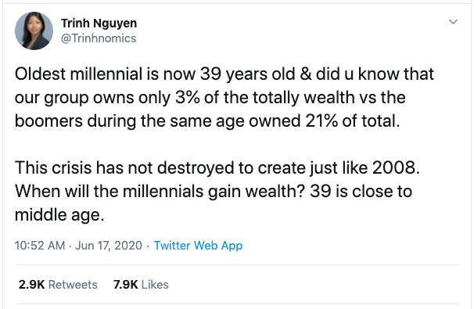Screen dimensions: 474x309
Task: Open the @Trinhnomics handle link
Action: click(x=99, y=38)
